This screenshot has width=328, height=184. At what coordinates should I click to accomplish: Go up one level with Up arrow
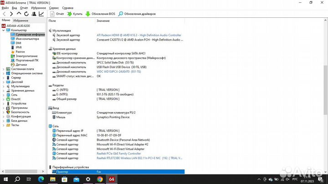coord(19,14)
